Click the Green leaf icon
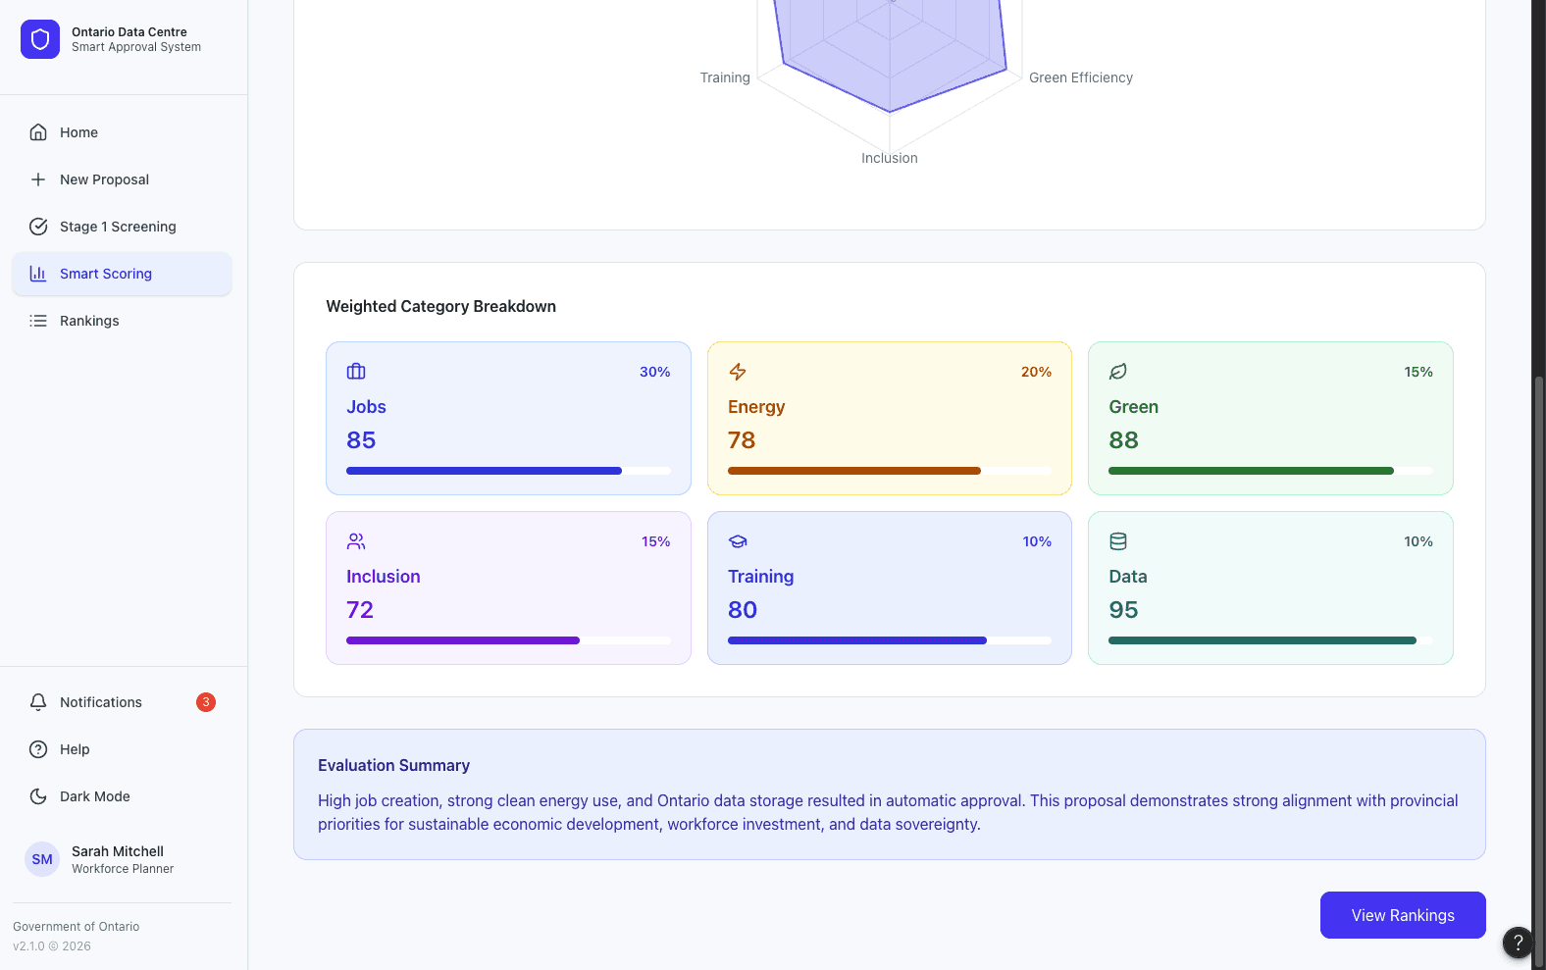 pos(1118,372)
